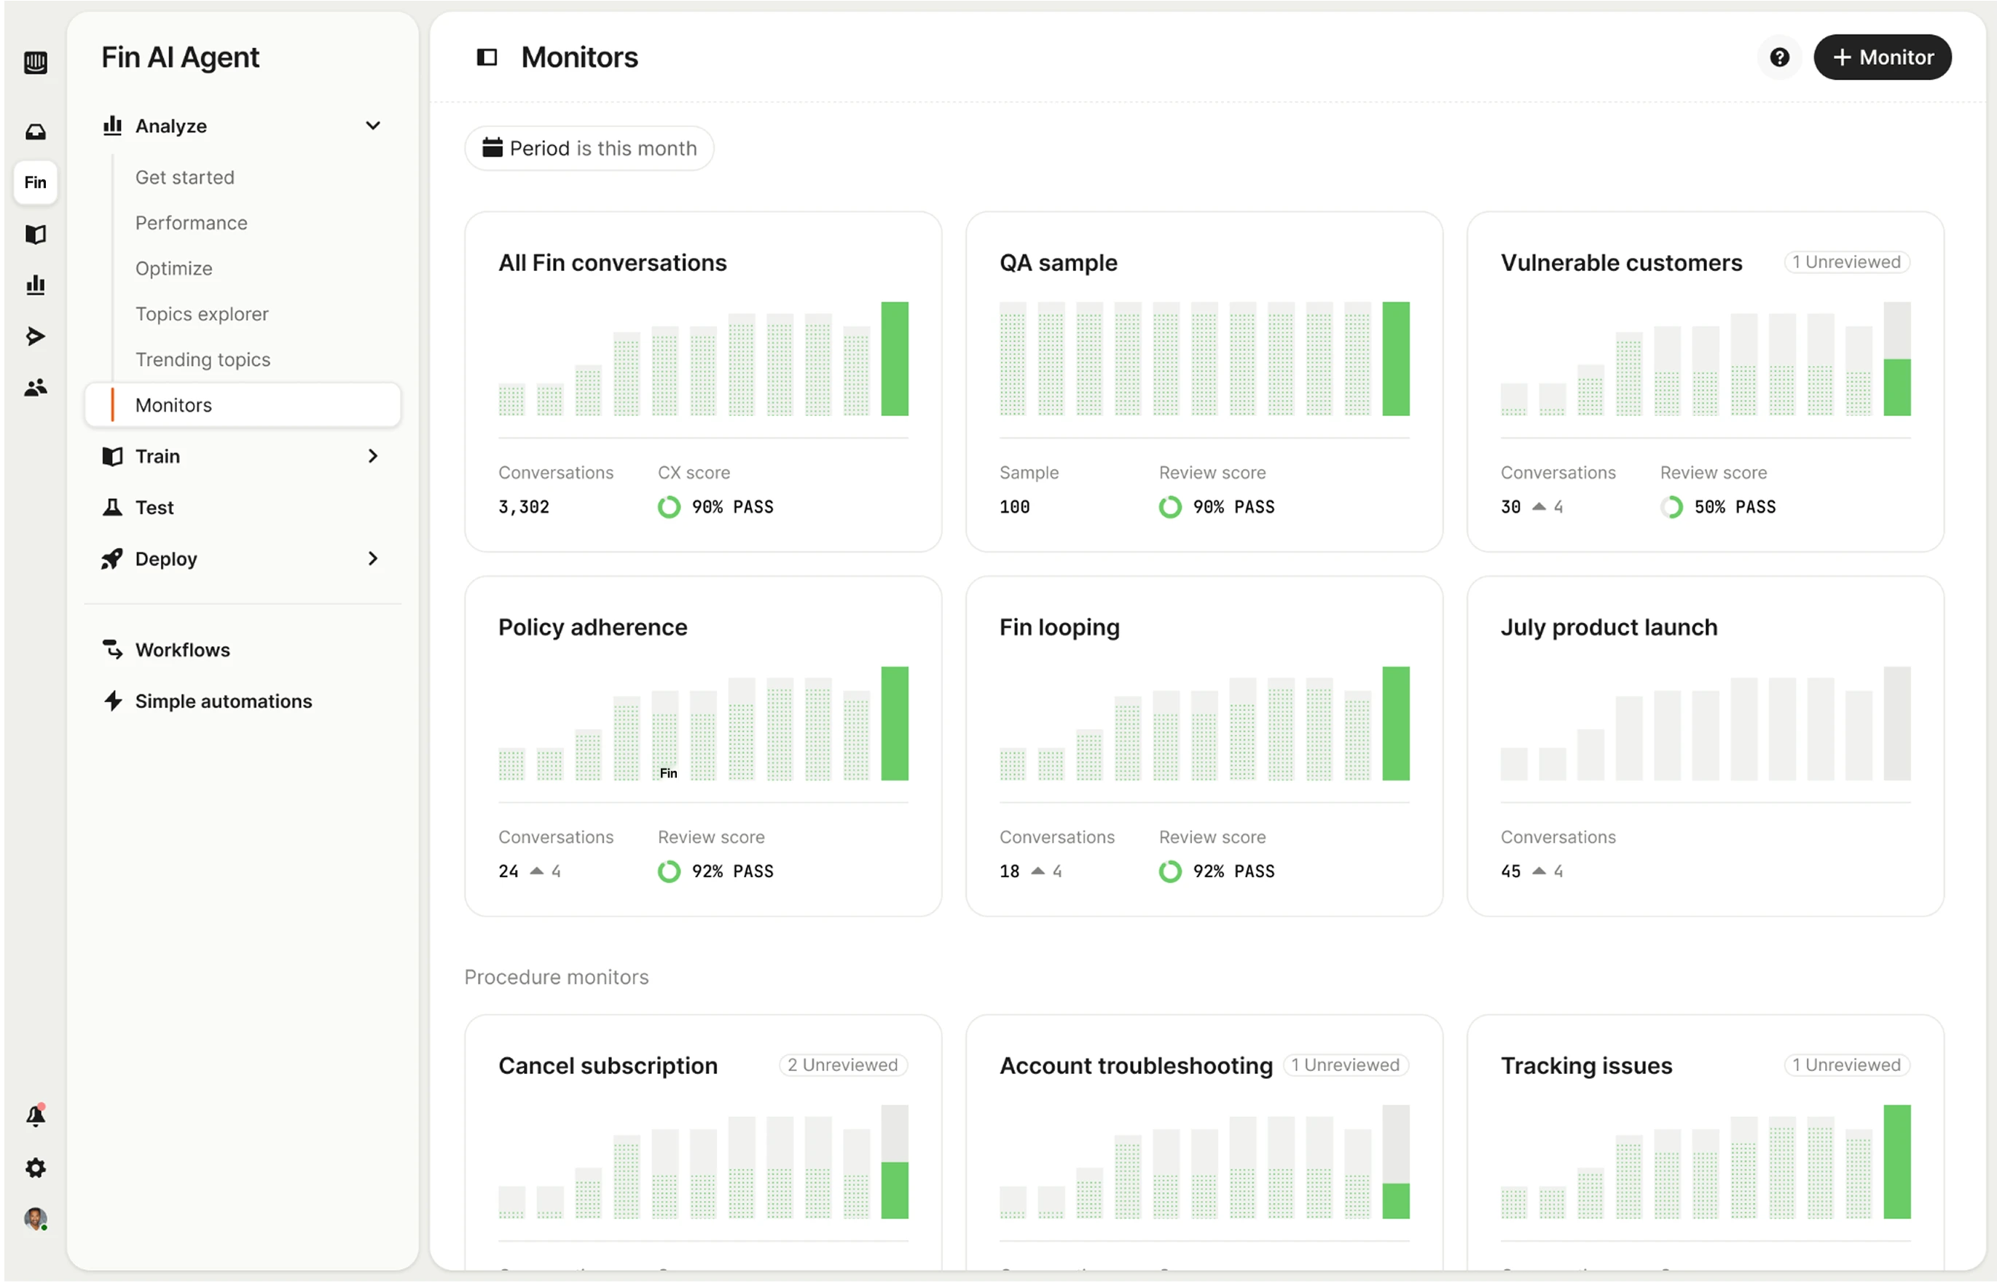
Task: Click the calendar icon in Period filter
Action: [493, 147]
